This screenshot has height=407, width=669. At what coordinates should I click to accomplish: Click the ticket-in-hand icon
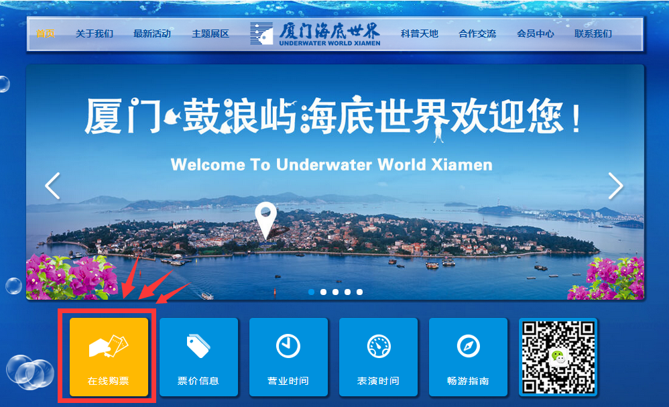(109, 346)
